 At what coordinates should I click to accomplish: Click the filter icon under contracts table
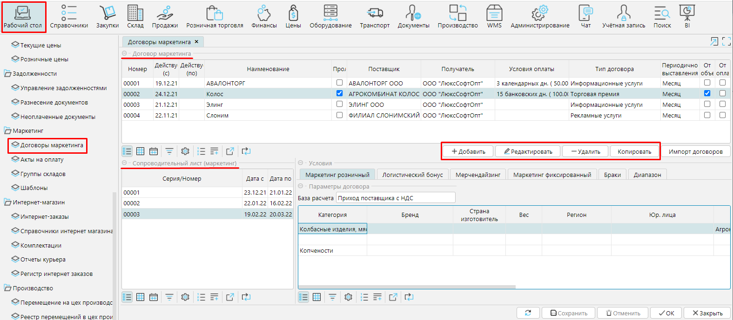[169, 151]
